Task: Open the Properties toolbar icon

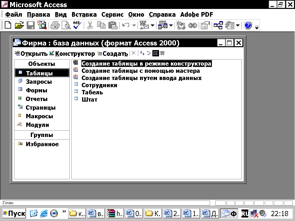Action: (205, 25)
